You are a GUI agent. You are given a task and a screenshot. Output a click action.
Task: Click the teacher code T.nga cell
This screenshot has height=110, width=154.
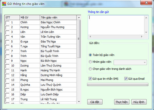coord(30,46)
